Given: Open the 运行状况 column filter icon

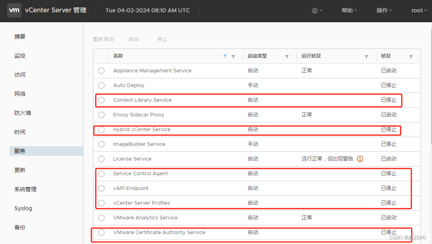Looking at the screenshot, I should [x=366, y=56].
